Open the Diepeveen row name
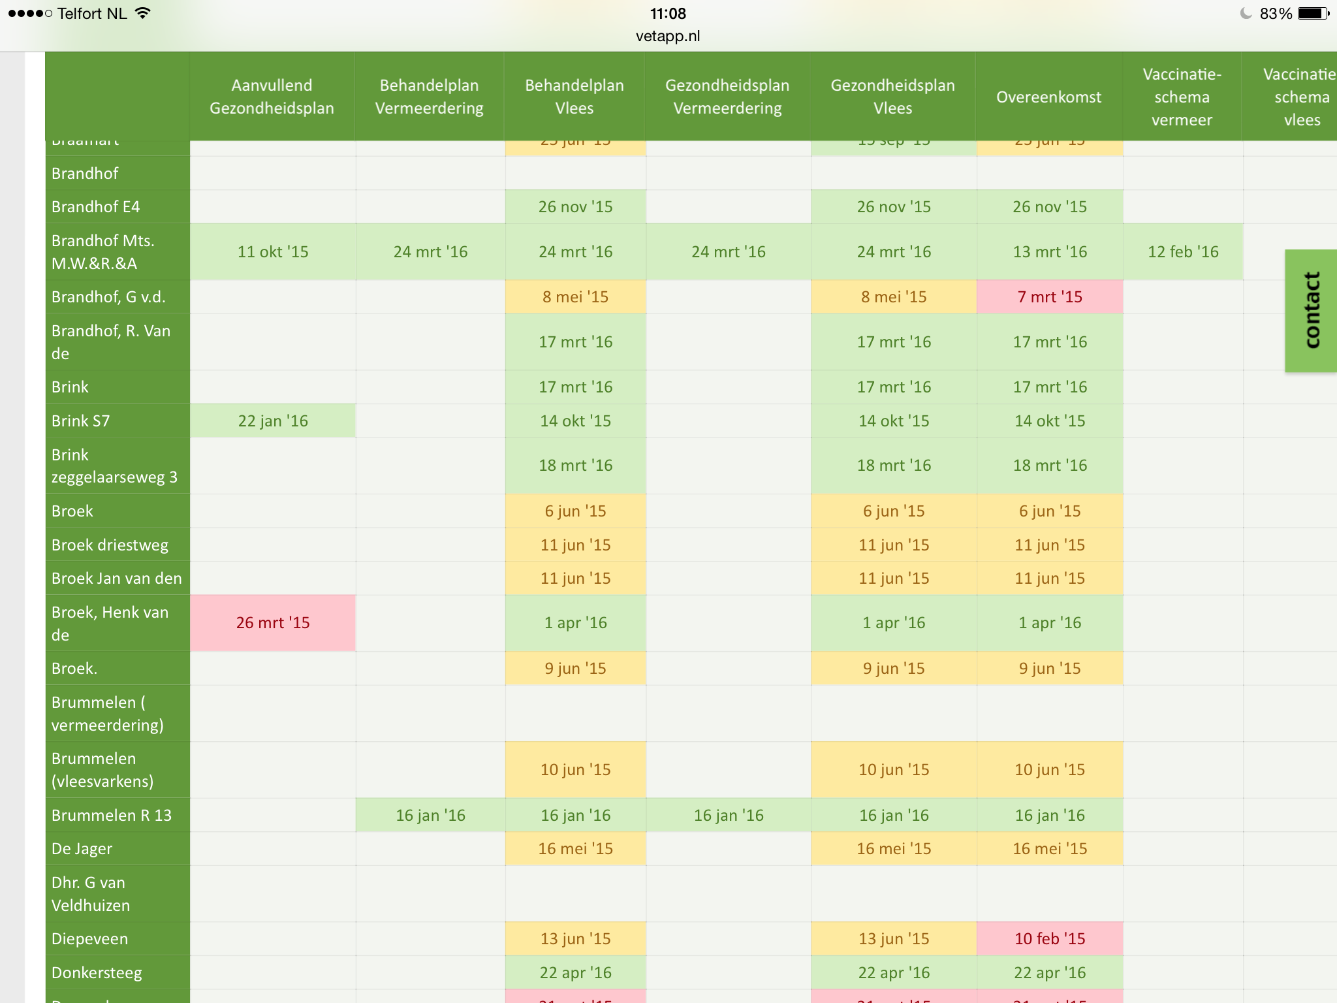Image resolution: width=1337 pixels, height=1003 pixels. [x=118, y=939]
